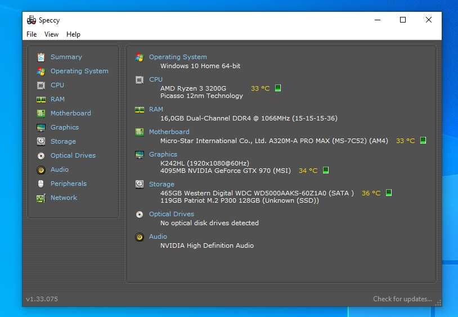
Task: Click the RAM icon in summary panel
Action: [140, 110]
